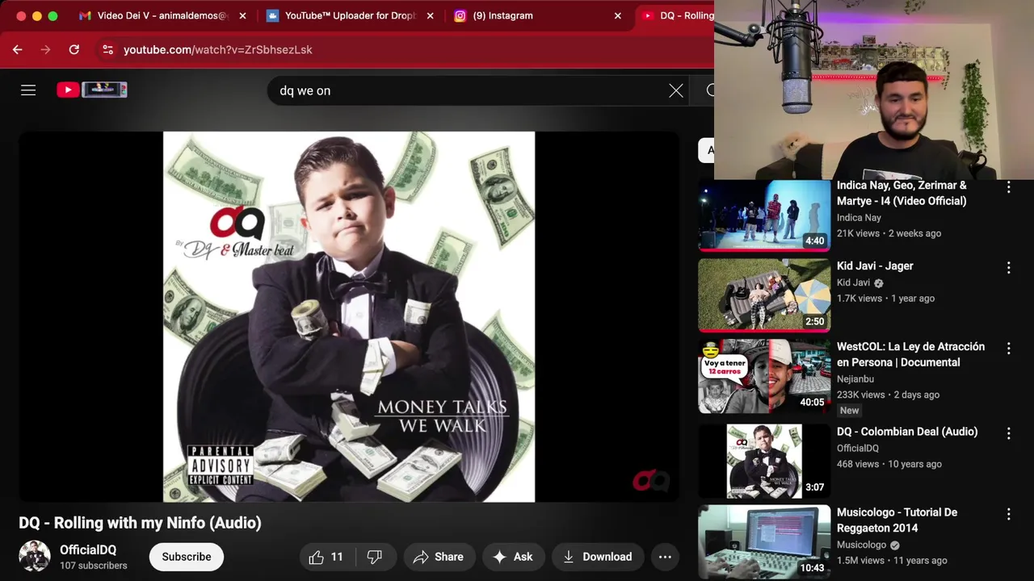Open title 'Indica Nay, Geo, Zerimar & Martye'
This screenshot has width=1034, height=581.
pos(902,193)
